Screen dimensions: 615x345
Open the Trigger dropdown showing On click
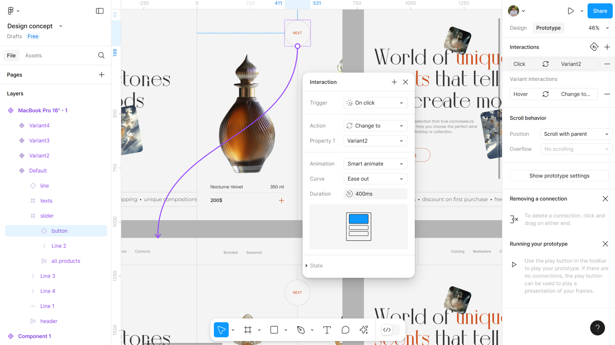(x=375, y=103)
